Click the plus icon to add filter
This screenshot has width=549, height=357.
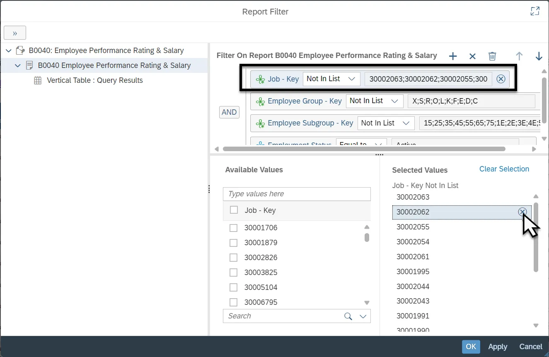tap(453, 56)
